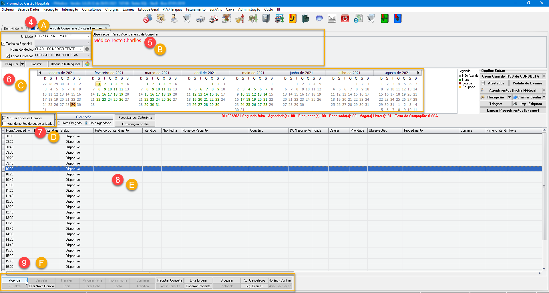Open the Faturamento menu

196,9
